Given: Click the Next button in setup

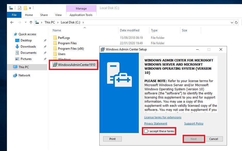Looking at the screenshot, I should point(193,139).
